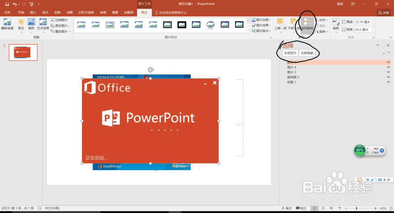This screenshot has width=394, height=213.
Task: Switch to Slide Sorter view icon
Action: [323, 208]
